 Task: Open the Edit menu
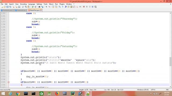(6, 4)
